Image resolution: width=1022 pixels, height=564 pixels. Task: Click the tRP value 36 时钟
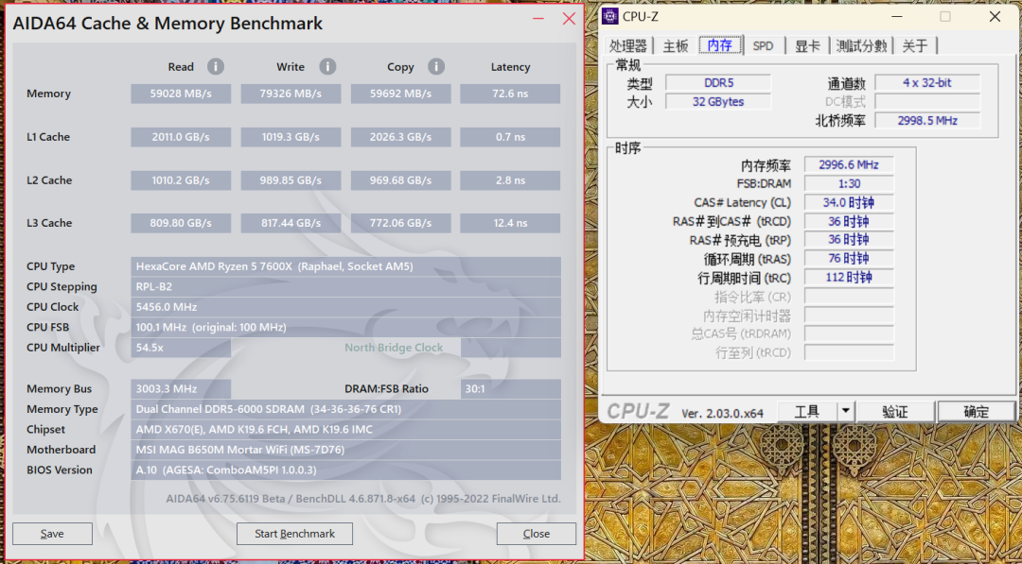tap(849, 239)
